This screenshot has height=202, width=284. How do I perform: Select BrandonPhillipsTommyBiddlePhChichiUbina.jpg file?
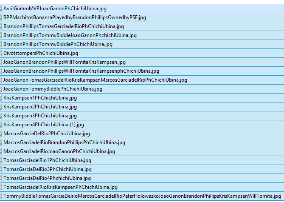coord(58,44)
